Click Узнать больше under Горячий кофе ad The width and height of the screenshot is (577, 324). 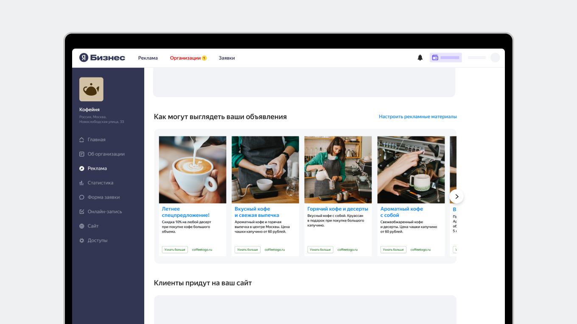coord(320,250)
